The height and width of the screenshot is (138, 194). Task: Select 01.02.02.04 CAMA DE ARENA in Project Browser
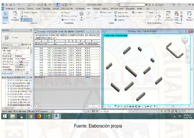19,105
